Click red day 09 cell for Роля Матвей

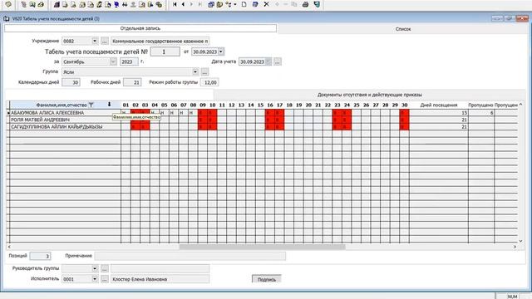203,120
